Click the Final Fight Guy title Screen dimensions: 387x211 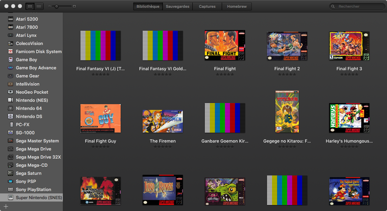(x=100, y=141)
